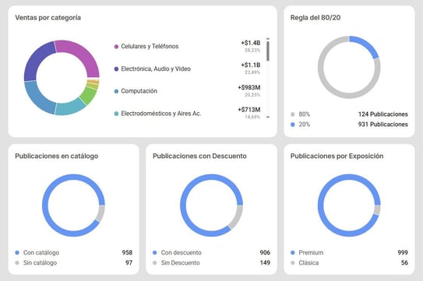423x281 pixels.
Task: Click the dark indigo segment of category donut
Action: (x=36, y=59)
